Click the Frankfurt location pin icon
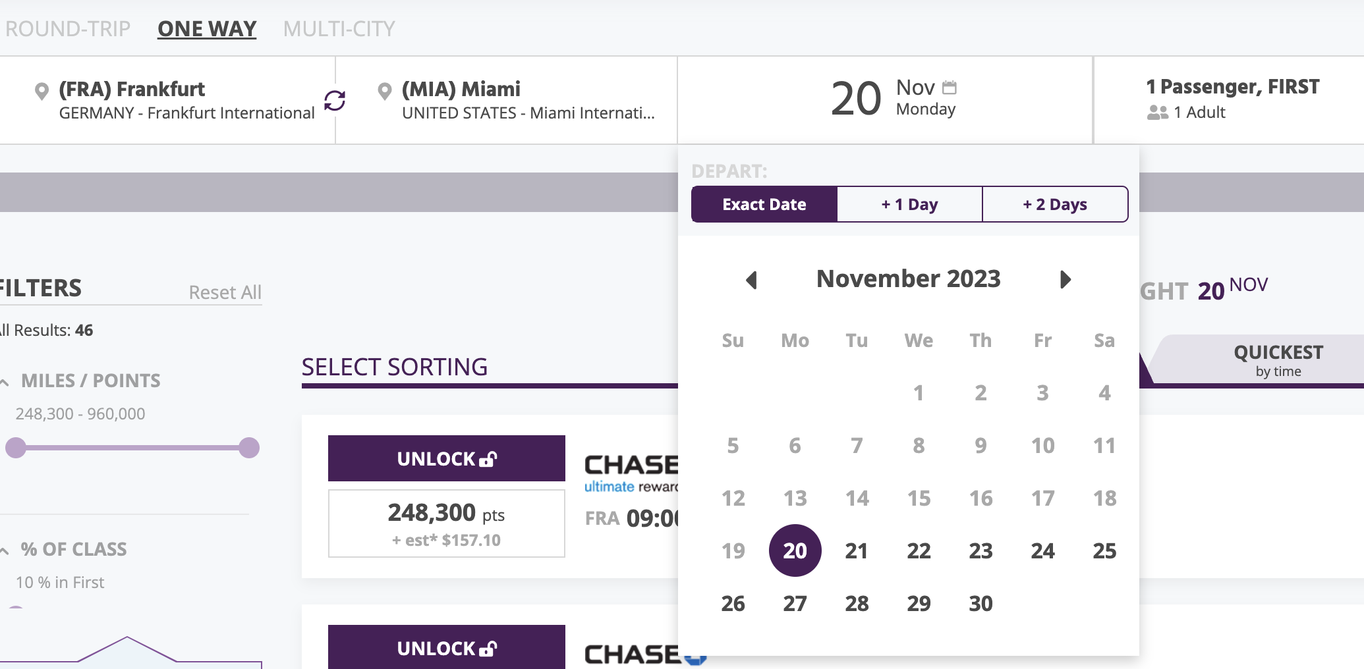 tap(42, 92)
